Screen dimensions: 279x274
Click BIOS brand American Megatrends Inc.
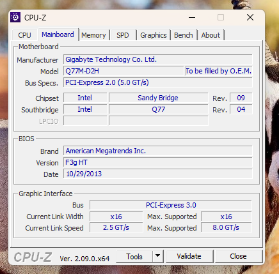pyautogui.click(x=158, y=151)
